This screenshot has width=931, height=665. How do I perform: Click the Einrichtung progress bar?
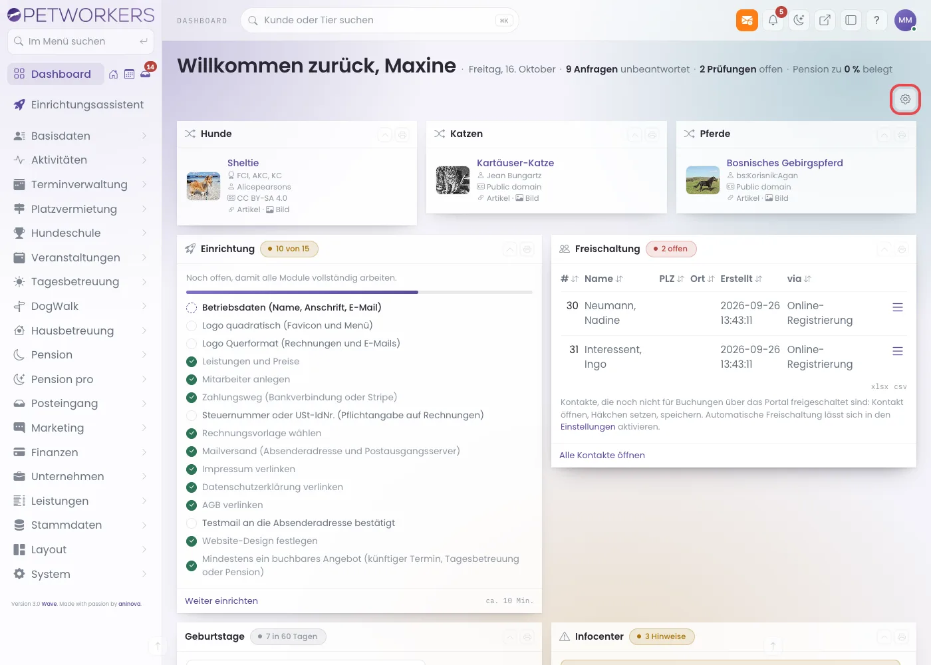359,292
